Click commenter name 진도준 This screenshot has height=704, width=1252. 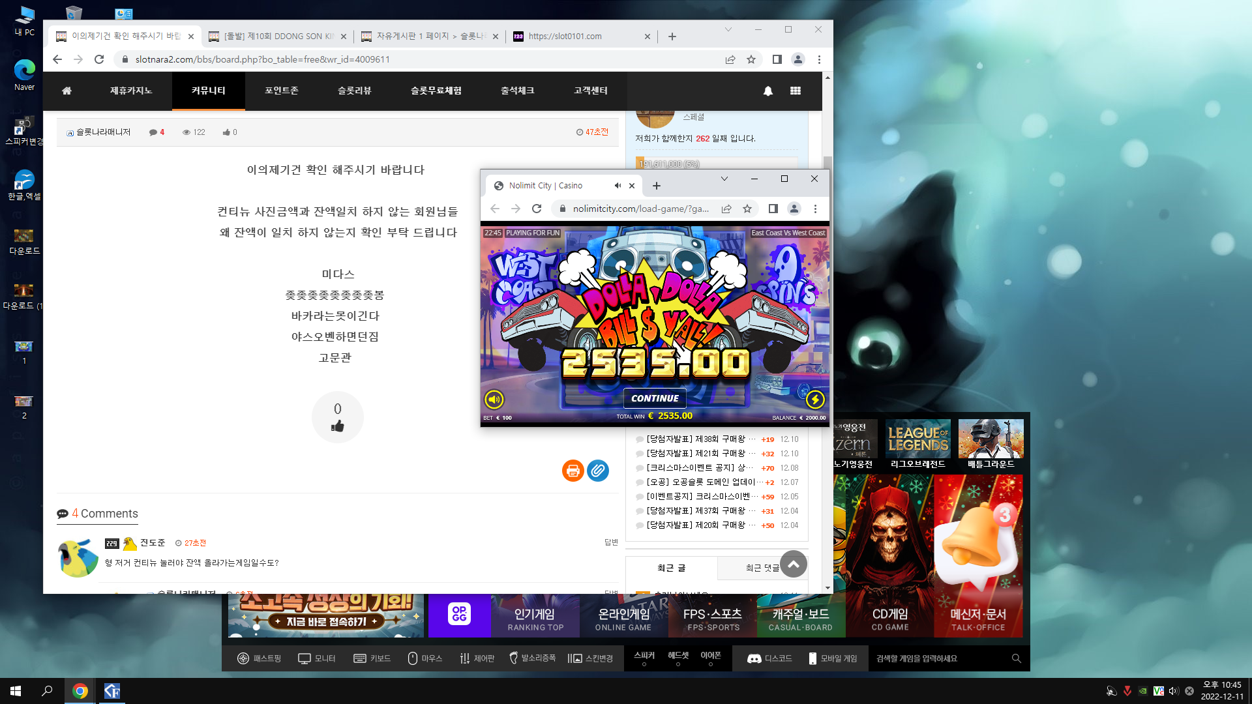tap(153, 543)
